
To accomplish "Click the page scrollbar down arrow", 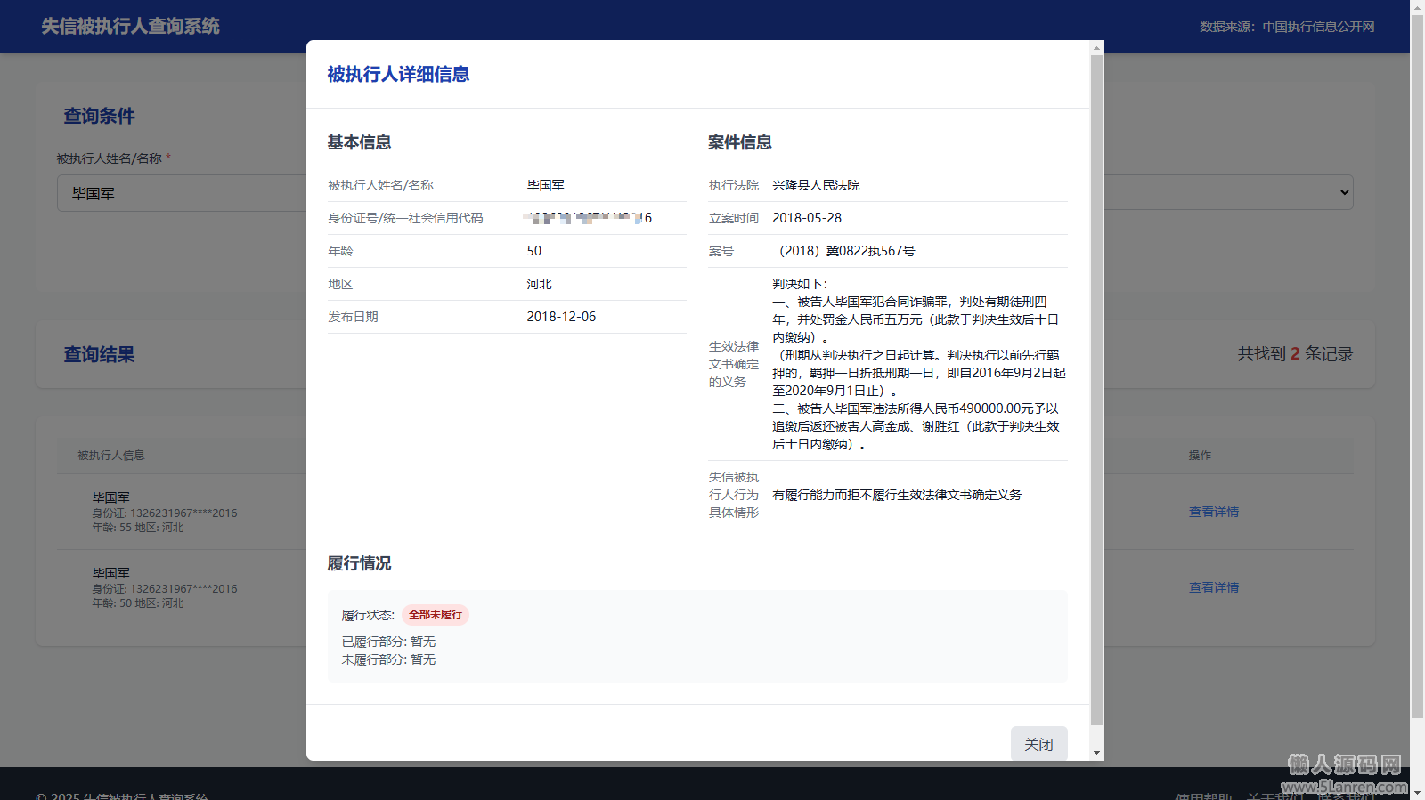I will coord(1417,792).
